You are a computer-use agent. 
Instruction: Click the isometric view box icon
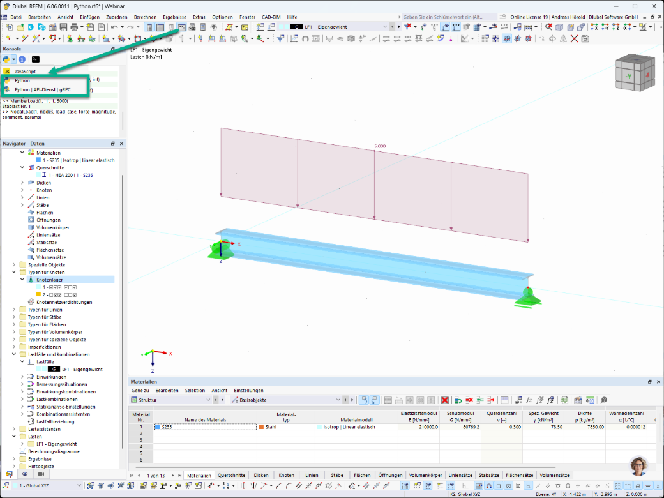click(x=559, y=27)
